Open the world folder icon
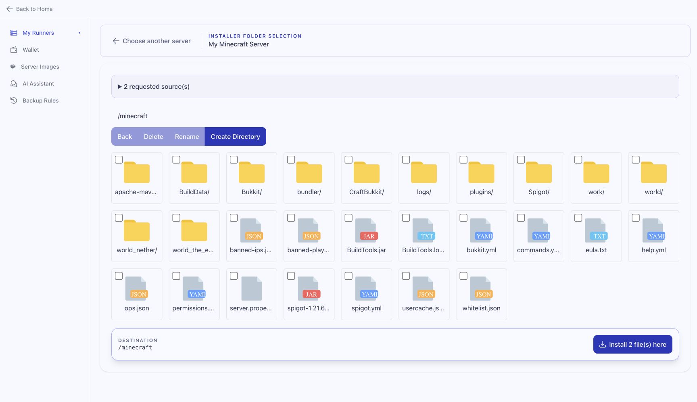697x402 pixels. [x=654, y=172]
